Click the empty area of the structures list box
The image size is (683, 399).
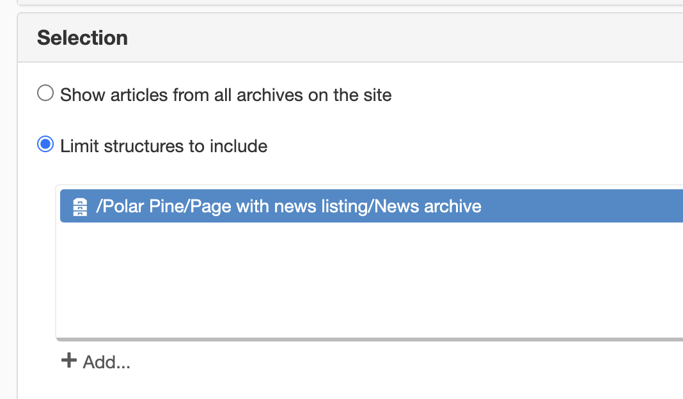click(x=370, y=279)
